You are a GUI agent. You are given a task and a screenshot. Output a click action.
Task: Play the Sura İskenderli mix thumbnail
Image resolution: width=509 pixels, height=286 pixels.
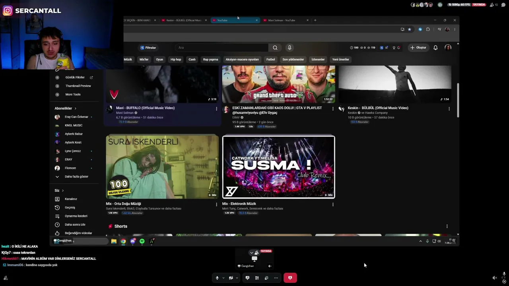[x=162, y=167]
